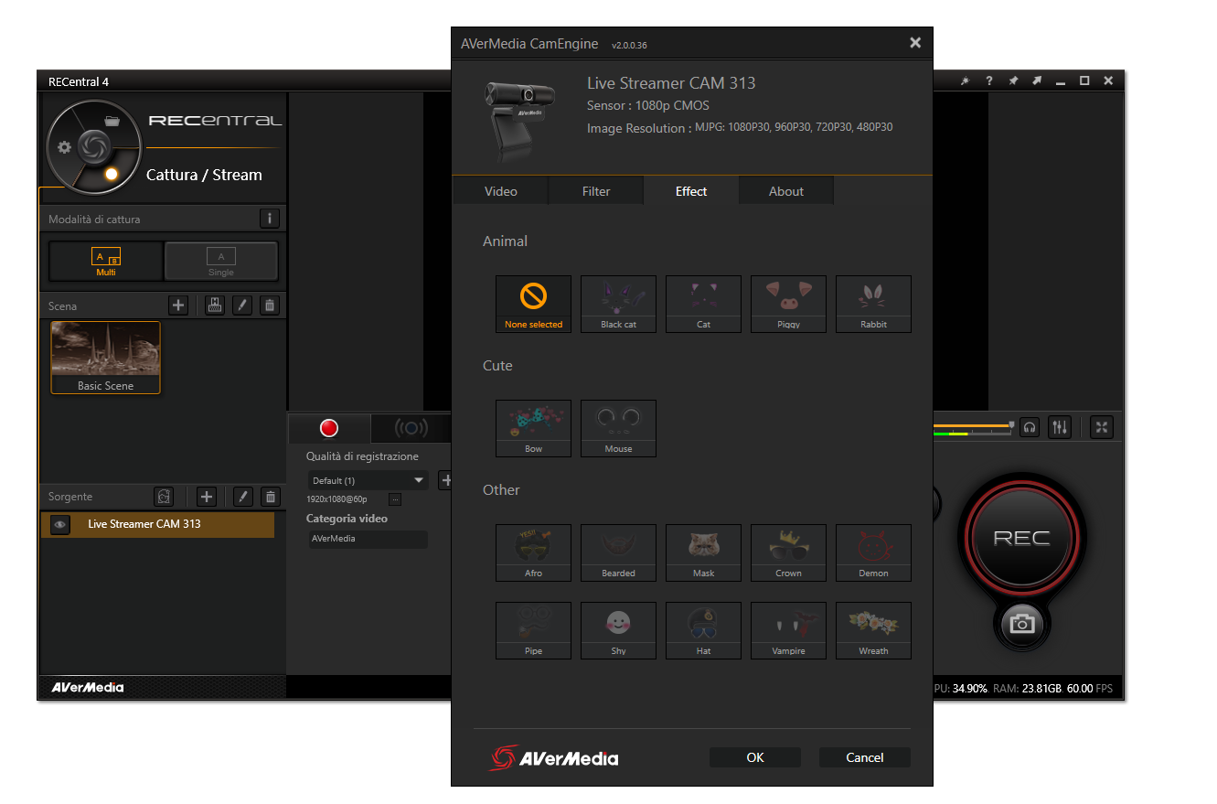Image resolution: width=1217 pixels, height=804 pixels.
Task: Delete the scene with the trash icon
Action: click(x=269, y=306)
